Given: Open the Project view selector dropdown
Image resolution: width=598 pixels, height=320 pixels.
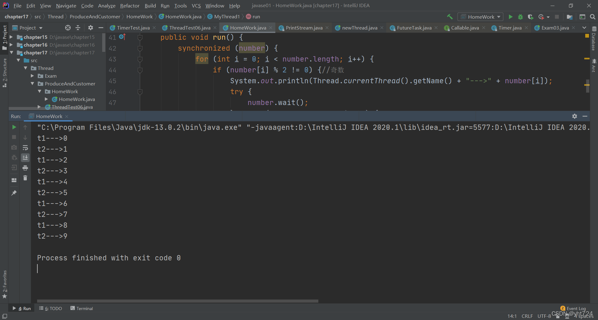Looking at the screenshot, I should tap(27, 28).
